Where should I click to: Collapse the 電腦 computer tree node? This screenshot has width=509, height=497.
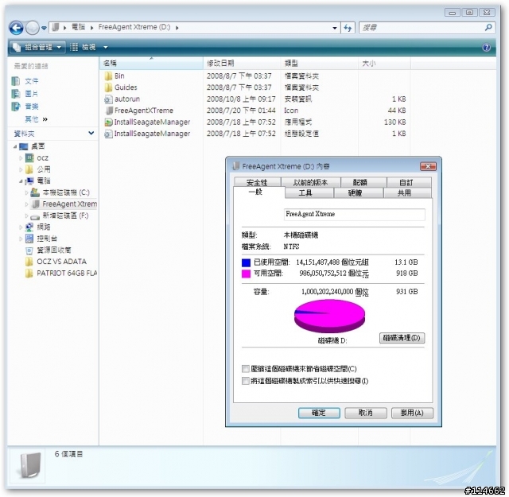(x=21, y=181)
